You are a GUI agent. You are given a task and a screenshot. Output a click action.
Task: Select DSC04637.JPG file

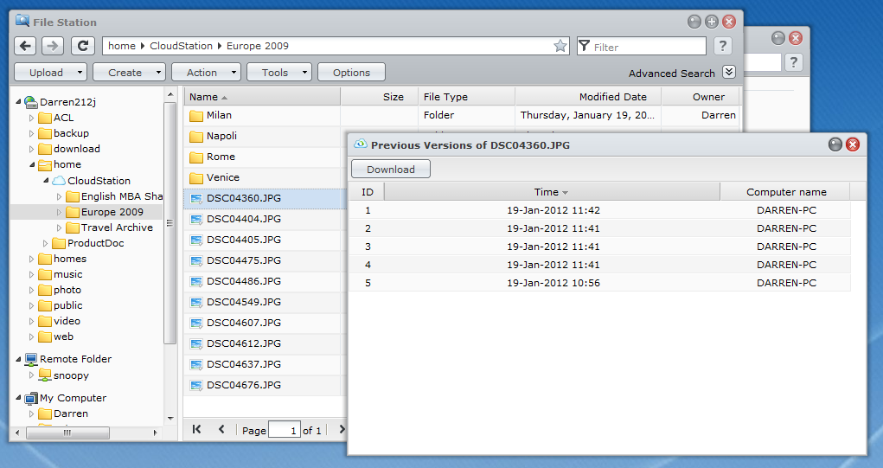tap(243, 364)
